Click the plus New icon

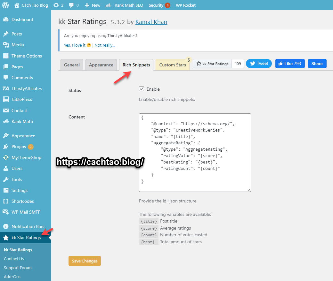(x=87, y=5)
